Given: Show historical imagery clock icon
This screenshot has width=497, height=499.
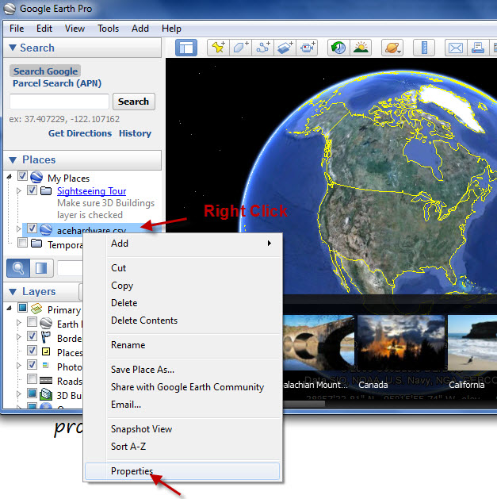Looking at the screenshot, I should 338,48.
